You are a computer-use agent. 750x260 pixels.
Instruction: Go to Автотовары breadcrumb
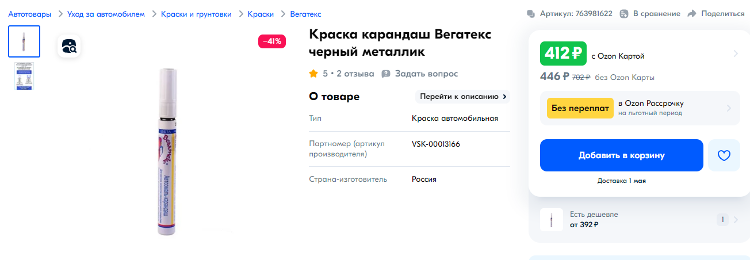click(29, 14)
